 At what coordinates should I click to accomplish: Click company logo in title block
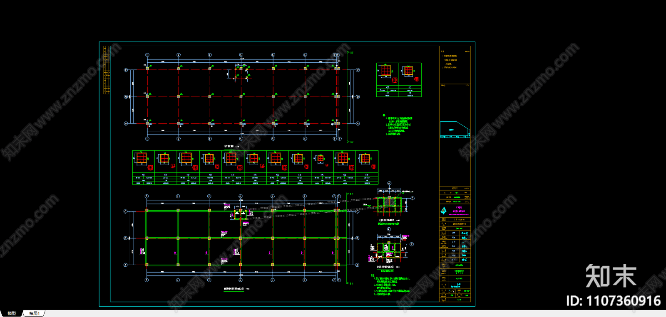[x=444, y=211]
